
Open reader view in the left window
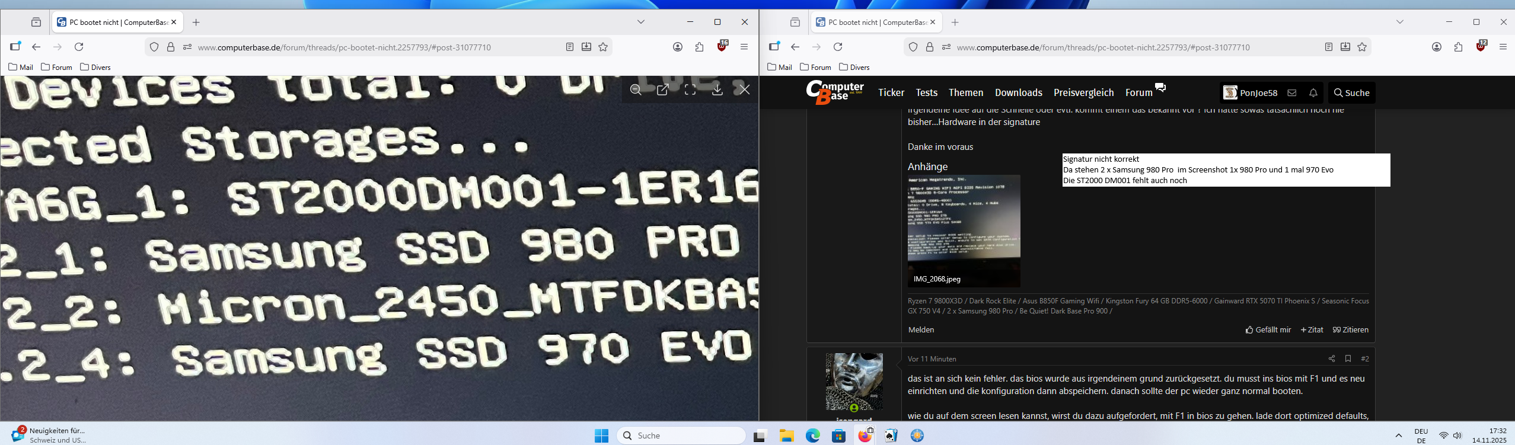click(570, 47)
